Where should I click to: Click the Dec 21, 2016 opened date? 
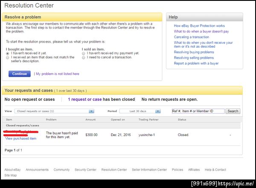[x=121, y=135]
